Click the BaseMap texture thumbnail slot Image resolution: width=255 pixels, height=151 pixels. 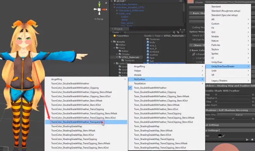pyautogui.click(x=193, y=54)
